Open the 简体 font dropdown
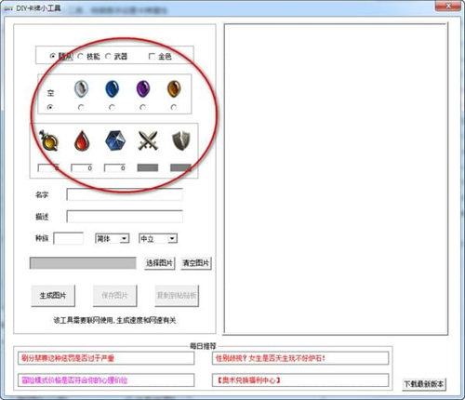465x400 pixels. pyautogui.click(x=113, y=238)
